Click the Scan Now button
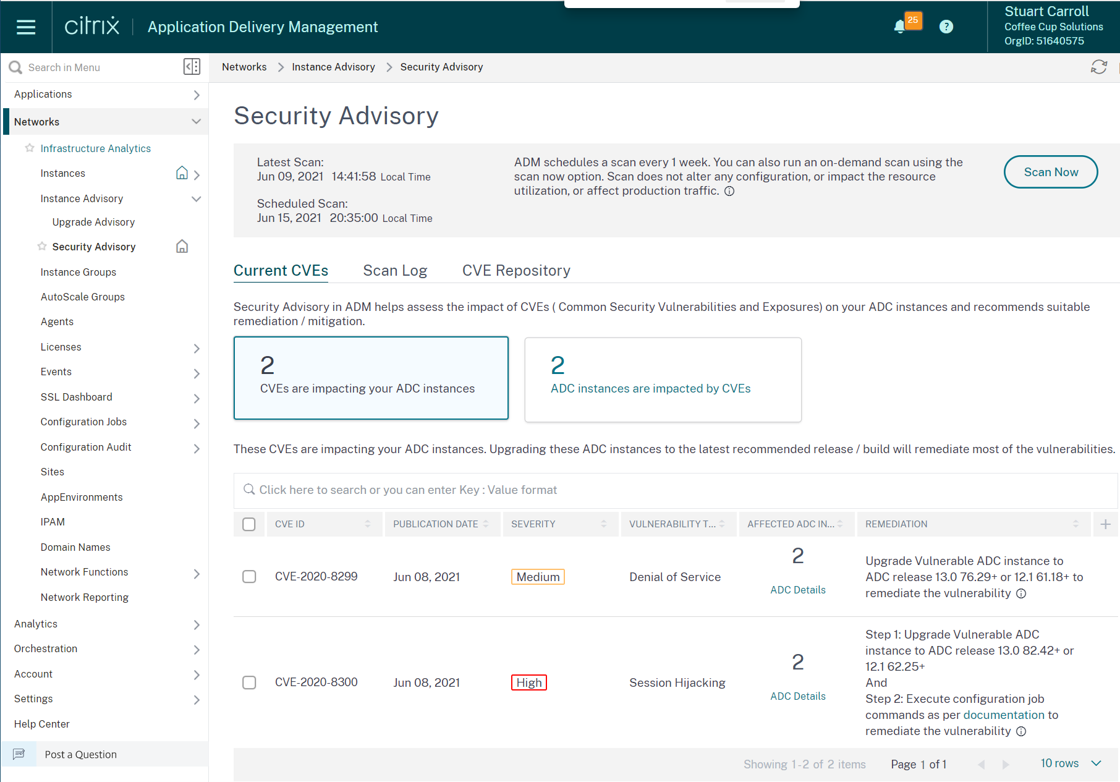Image resolution: width=1120 pixels, height=782 pixels. tap(1050, 172)
